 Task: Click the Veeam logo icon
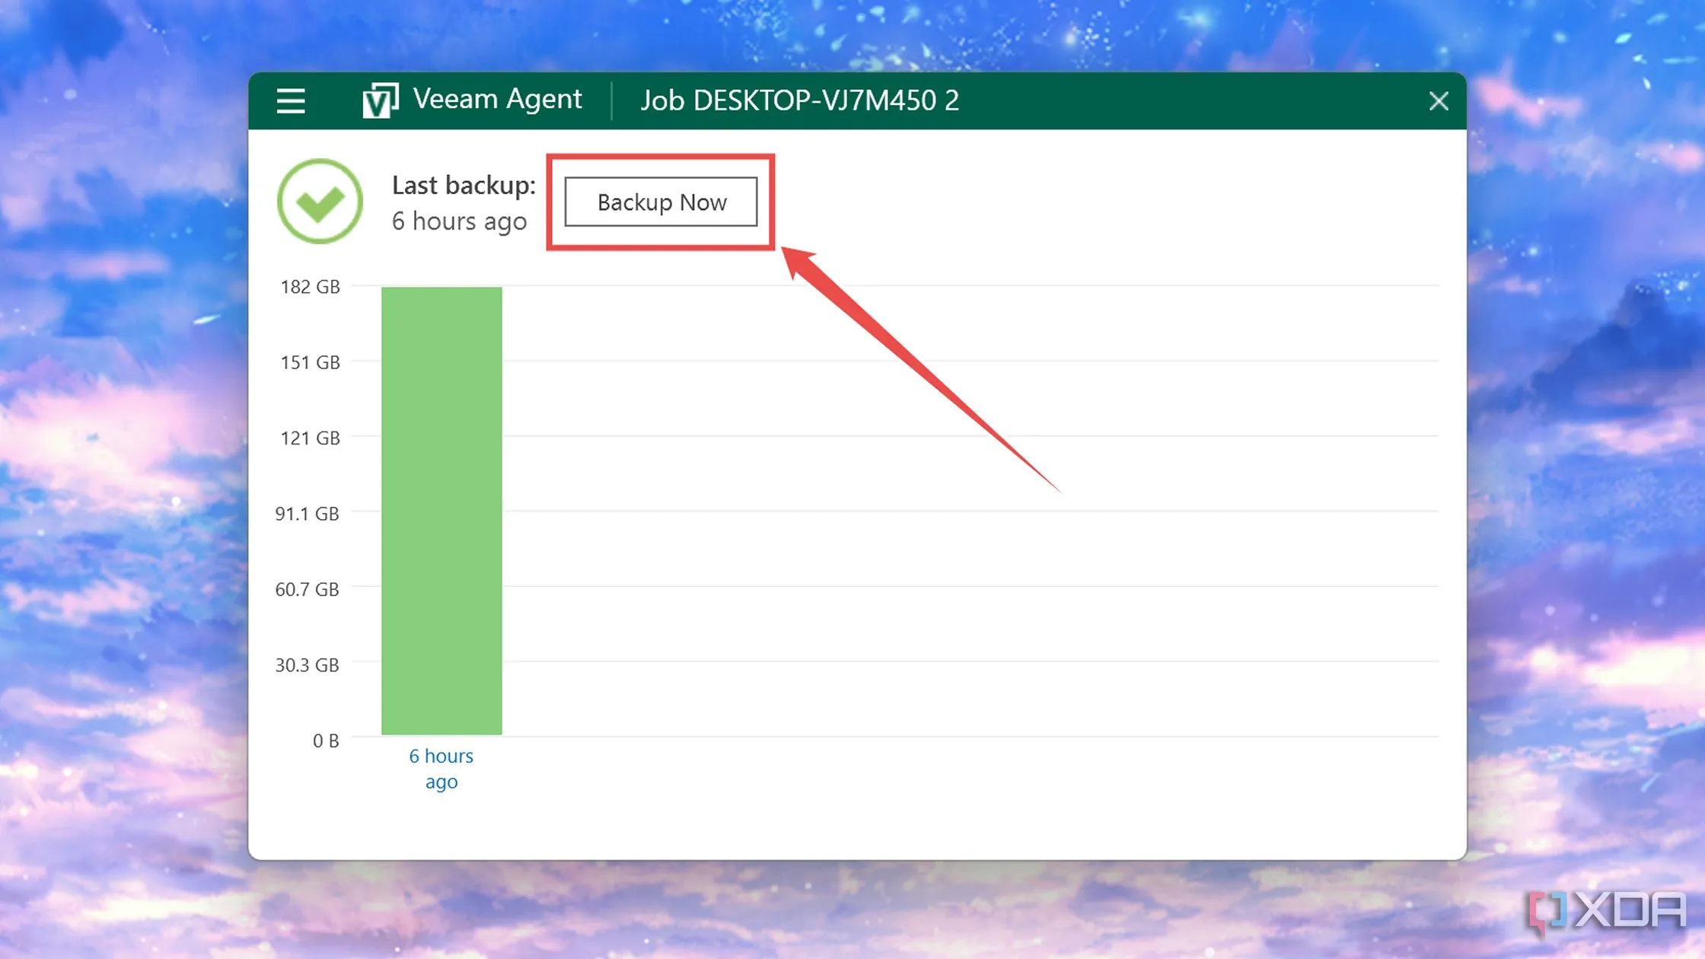pyautogui.click(x=380, y=100)
